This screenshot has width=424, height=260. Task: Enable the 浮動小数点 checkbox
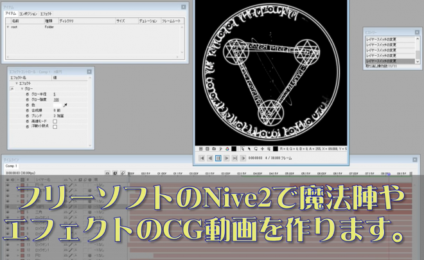click(x=55, y=126)
